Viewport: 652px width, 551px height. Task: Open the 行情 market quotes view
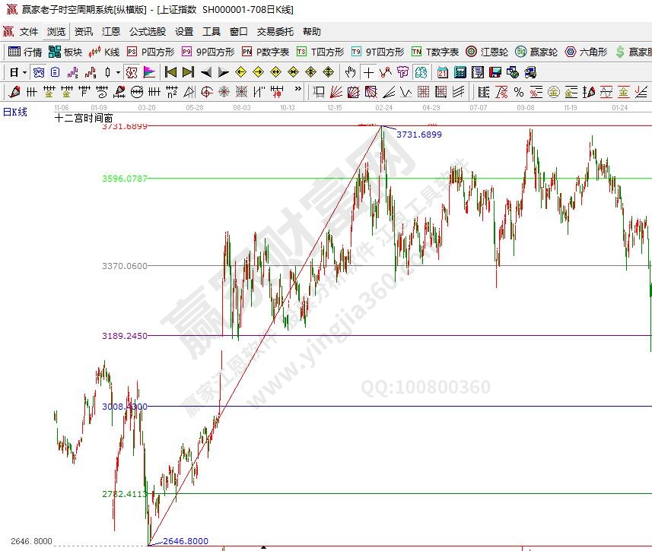coord(25,52)
